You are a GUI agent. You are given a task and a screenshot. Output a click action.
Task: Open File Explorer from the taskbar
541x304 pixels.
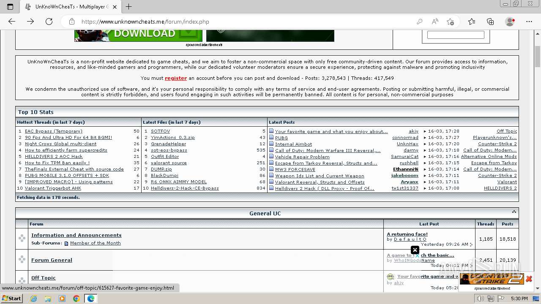48,299
